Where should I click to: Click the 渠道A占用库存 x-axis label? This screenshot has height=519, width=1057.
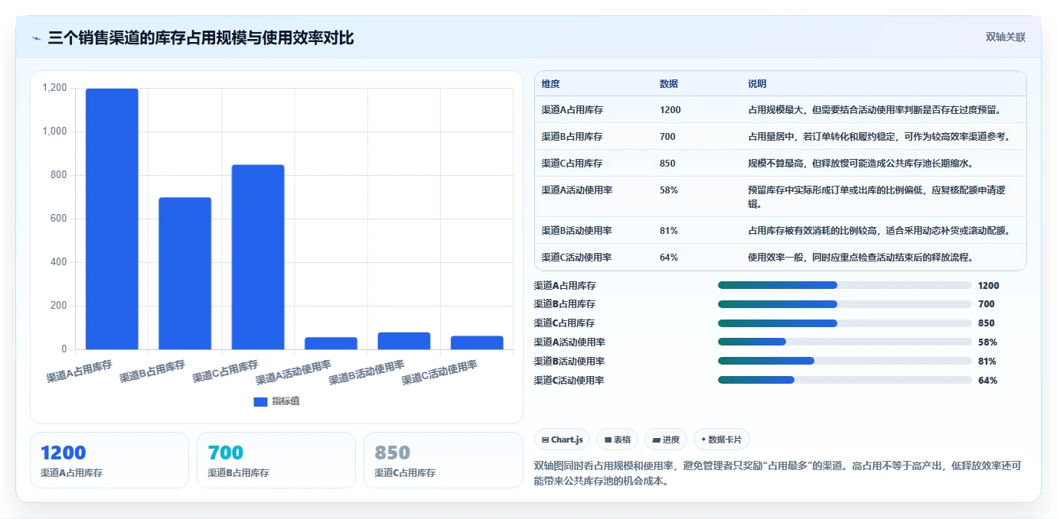[80, 371]
